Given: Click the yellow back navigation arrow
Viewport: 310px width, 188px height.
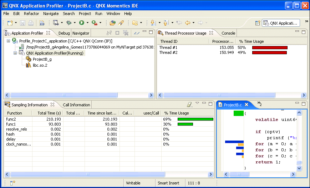Looking at the screenshot, I should point(187,23).
